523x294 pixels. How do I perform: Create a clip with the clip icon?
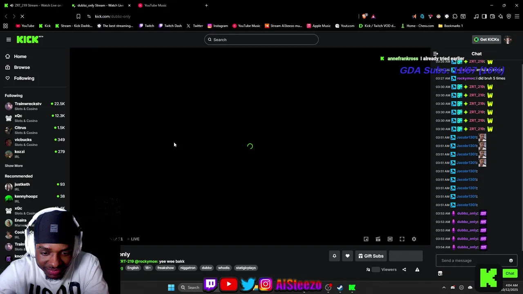[x=378, y=239]
